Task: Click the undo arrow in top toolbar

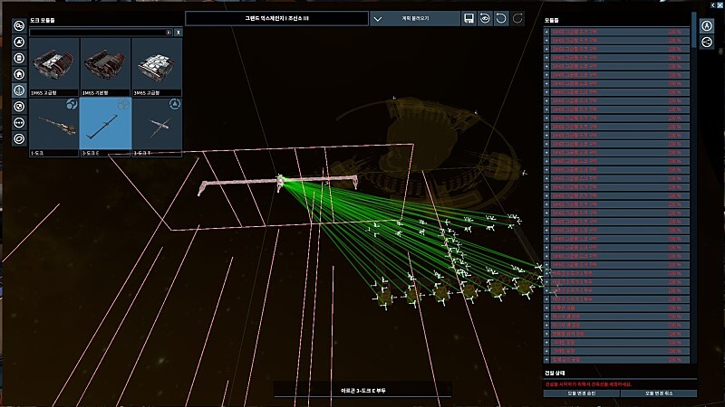Action: coord(501,18)
